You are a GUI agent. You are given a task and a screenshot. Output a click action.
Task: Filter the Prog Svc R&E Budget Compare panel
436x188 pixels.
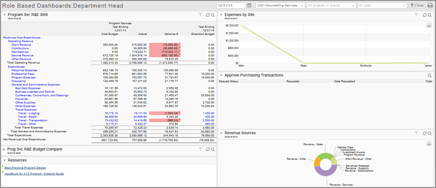[200, 149]
